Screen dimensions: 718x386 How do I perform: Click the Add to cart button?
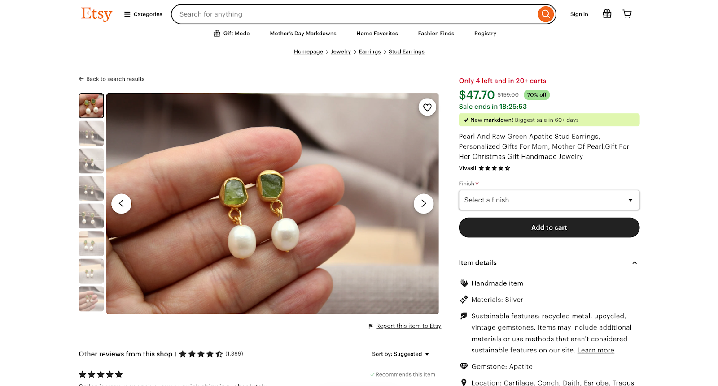548,227
